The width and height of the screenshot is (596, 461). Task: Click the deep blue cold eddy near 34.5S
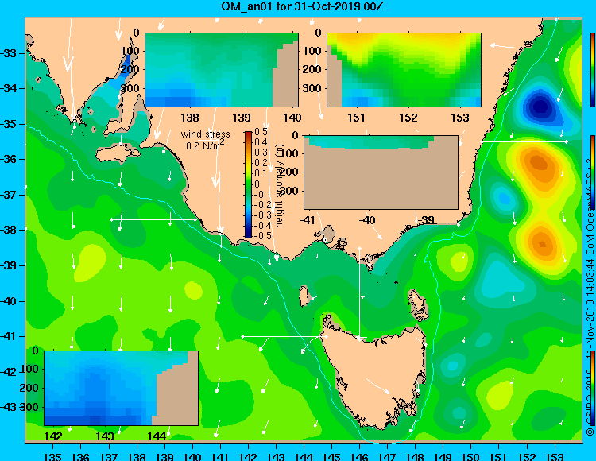(540, 107)
